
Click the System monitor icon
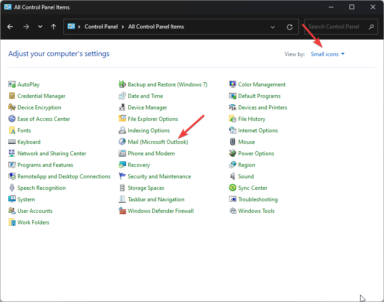(x=12, y=199)
